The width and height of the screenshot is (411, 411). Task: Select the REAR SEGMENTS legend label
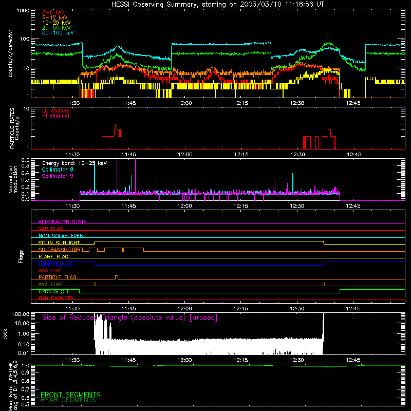click(x=68, y=400)
